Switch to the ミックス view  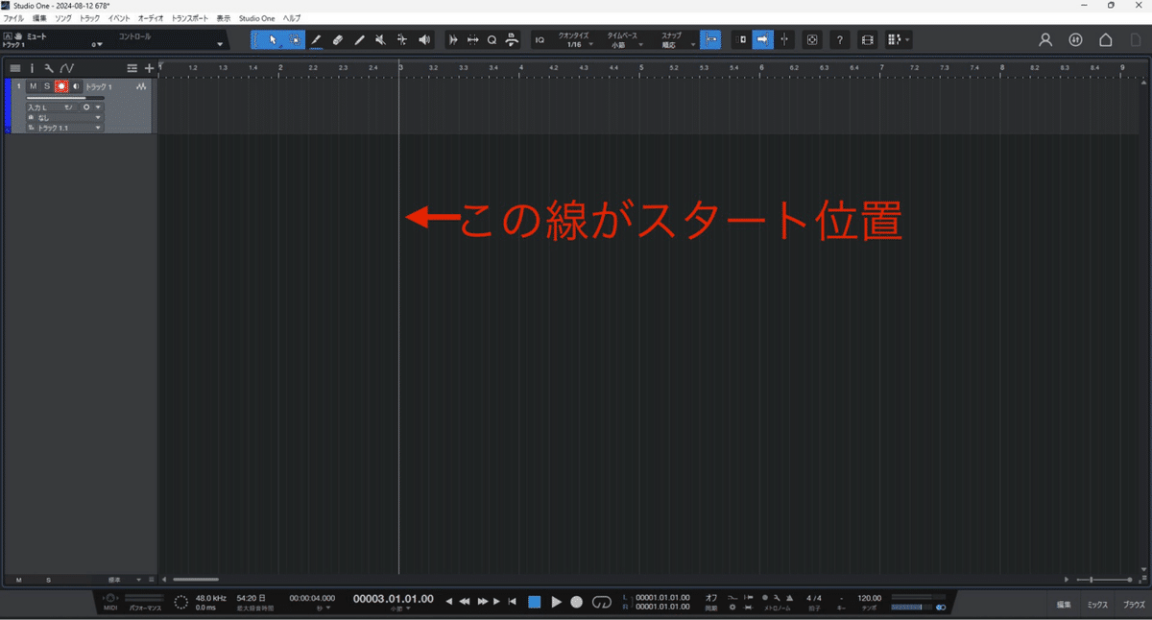tap(1097, 605)
